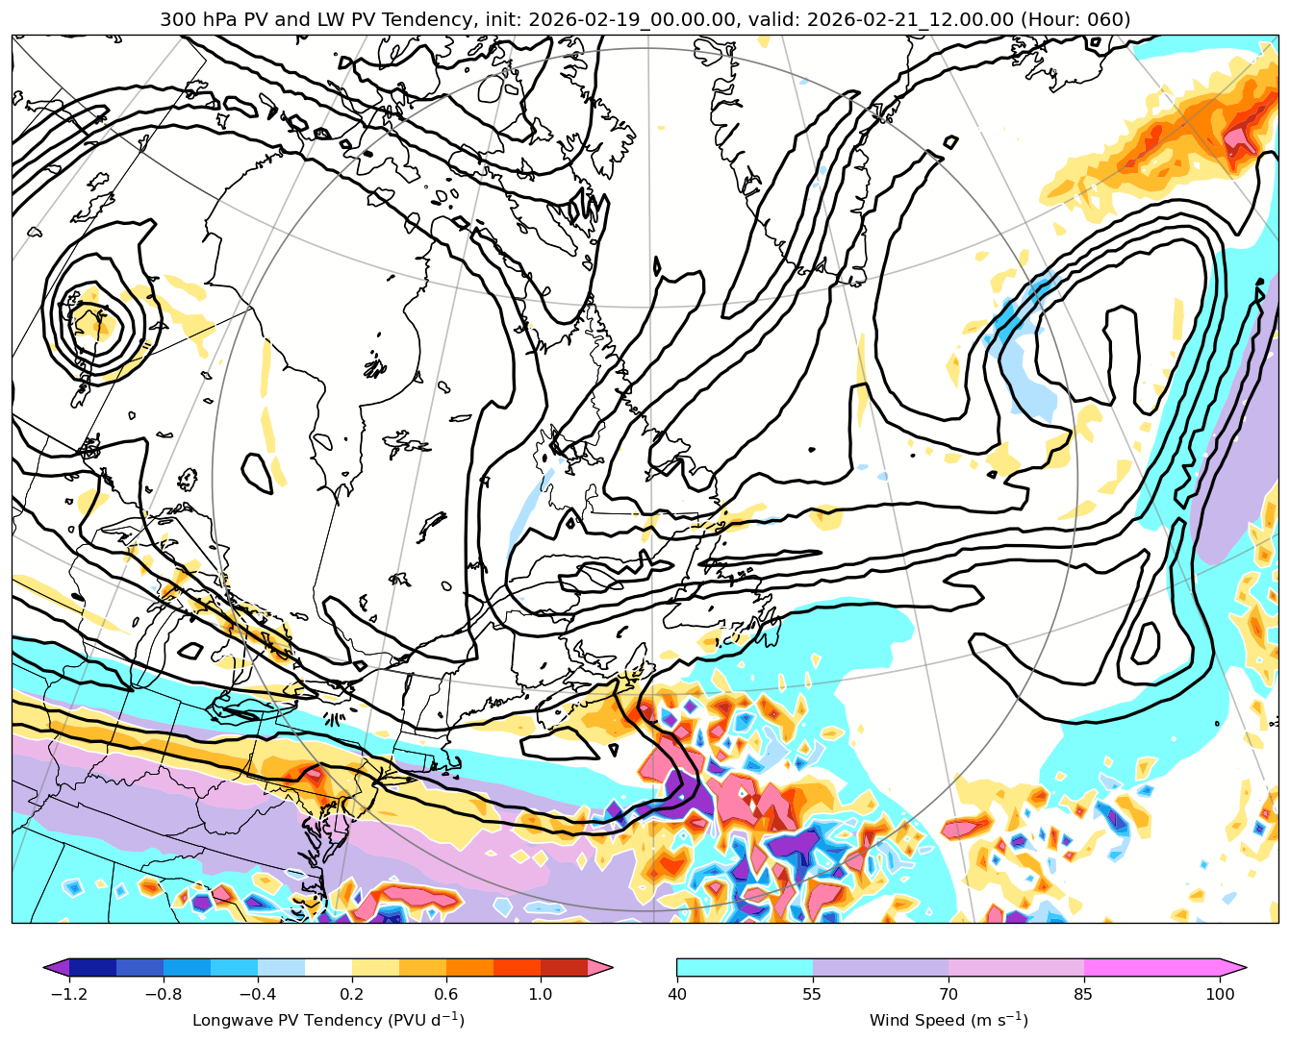Screen dimensions: 1290x1042
Task: Click the 100 tick label on wind colorbar
Action: point(1220,994)
